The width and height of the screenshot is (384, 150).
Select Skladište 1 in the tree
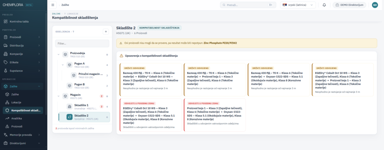pyautogui.click(x=84, y=106)
